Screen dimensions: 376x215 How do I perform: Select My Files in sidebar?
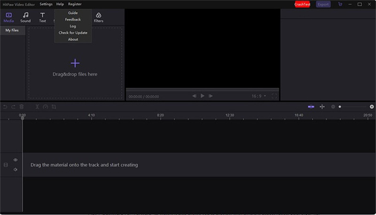13,31
